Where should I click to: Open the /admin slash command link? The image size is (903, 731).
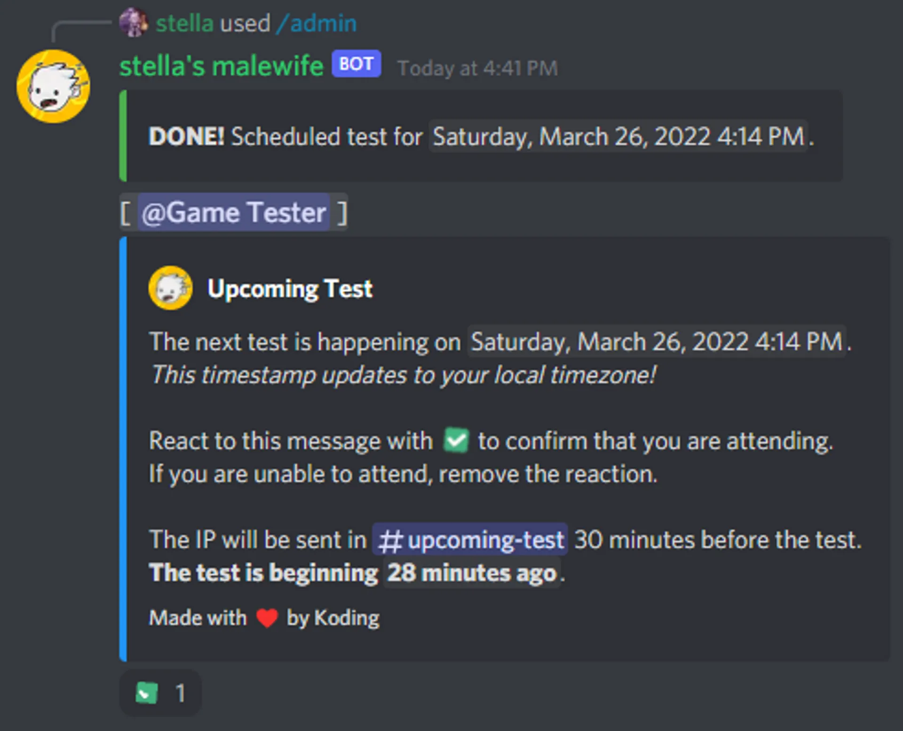pyautogui.click(x=317, y=24)
